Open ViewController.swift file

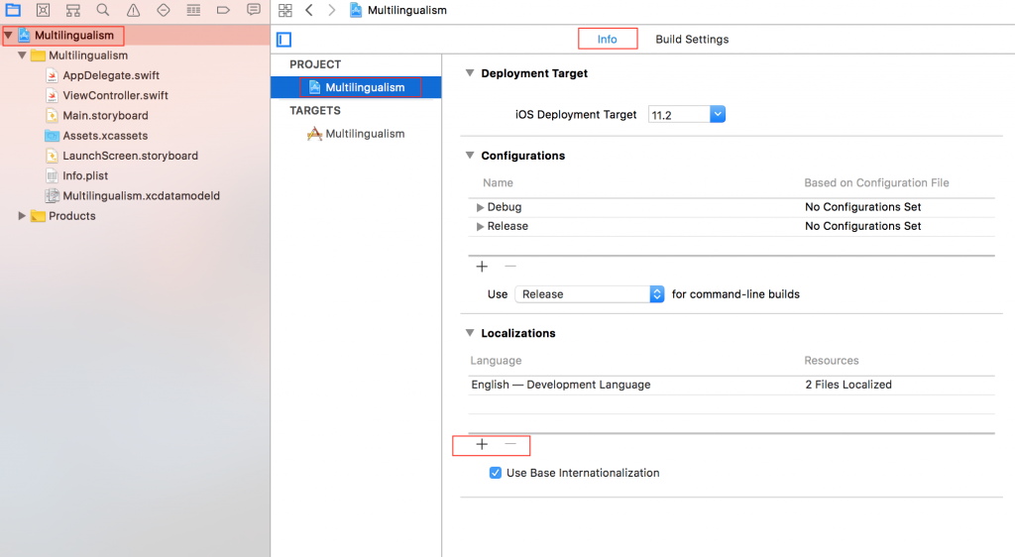115,95
